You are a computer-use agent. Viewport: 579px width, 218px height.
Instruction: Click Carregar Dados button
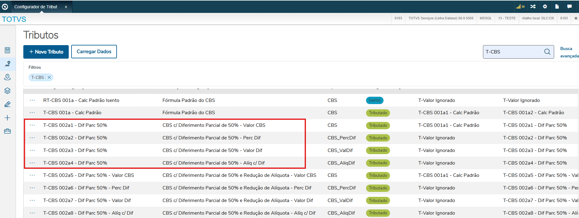tap(94, 52)
